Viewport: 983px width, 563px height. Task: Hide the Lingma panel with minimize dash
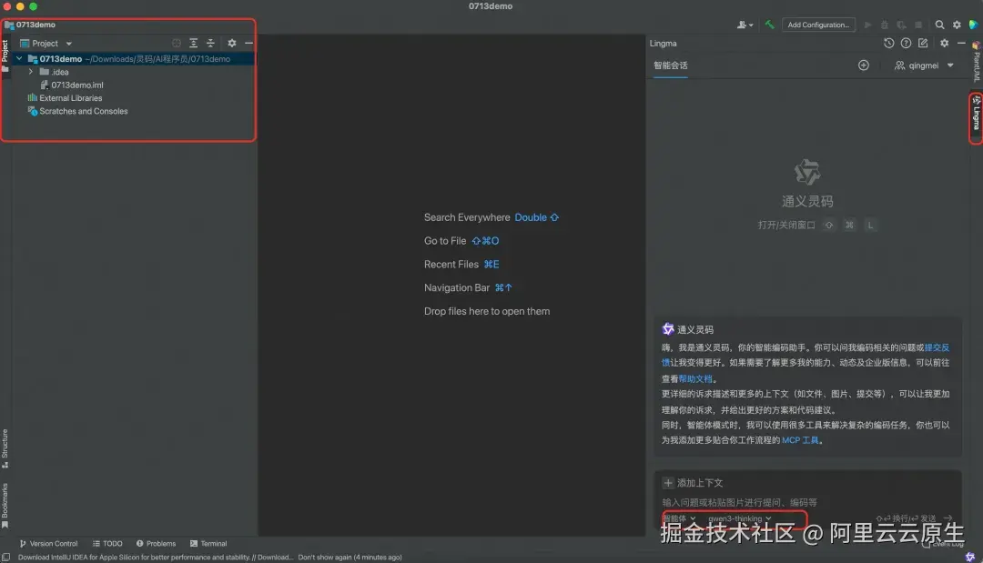[x=961, y=44]
